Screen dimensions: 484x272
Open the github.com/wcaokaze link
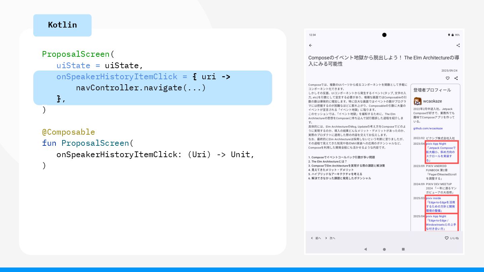point(428,128)
